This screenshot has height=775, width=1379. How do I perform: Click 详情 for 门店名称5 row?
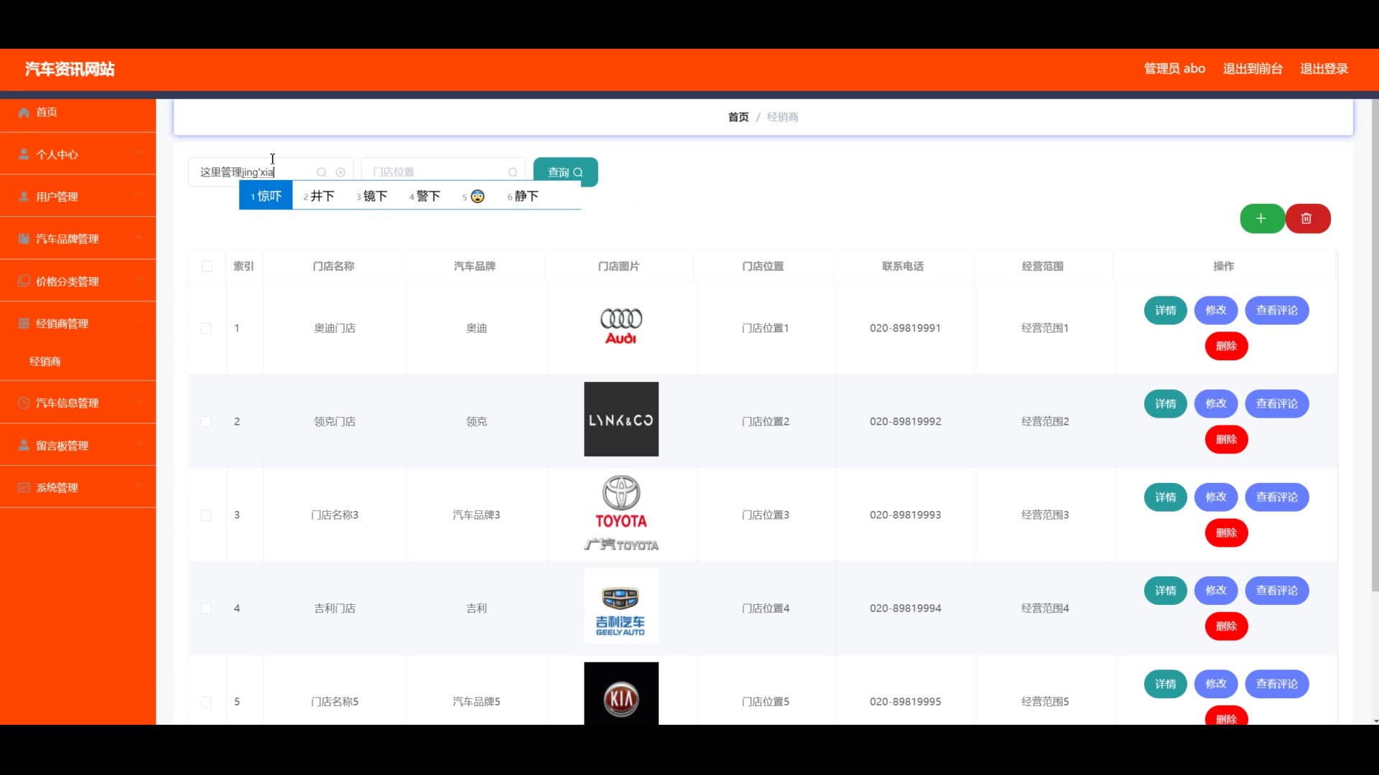(x=1165, y=684)
